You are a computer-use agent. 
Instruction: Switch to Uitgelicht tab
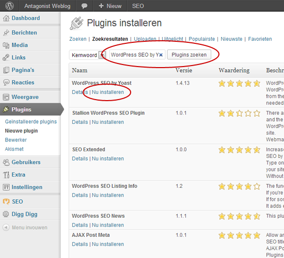click(172, 39)
